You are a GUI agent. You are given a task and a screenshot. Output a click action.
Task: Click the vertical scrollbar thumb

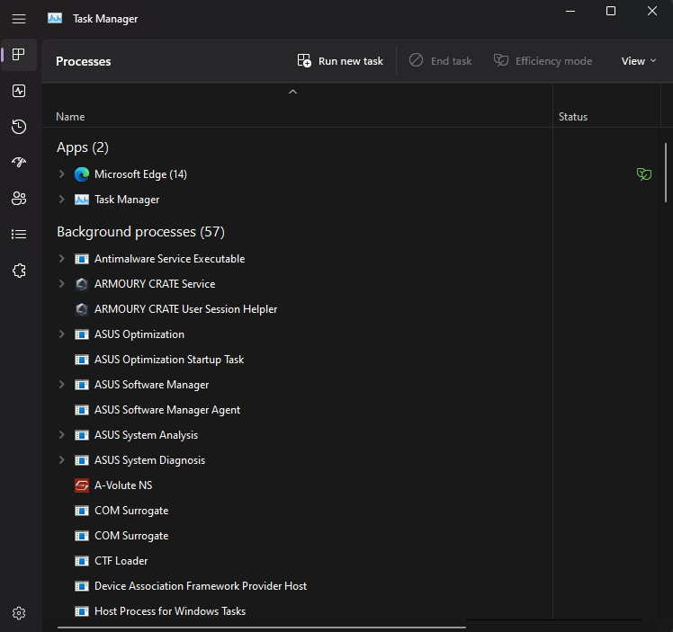pos(665,173)
